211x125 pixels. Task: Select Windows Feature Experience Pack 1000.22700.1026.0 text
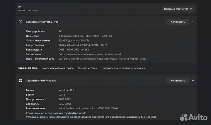click(x=88, y=108)
